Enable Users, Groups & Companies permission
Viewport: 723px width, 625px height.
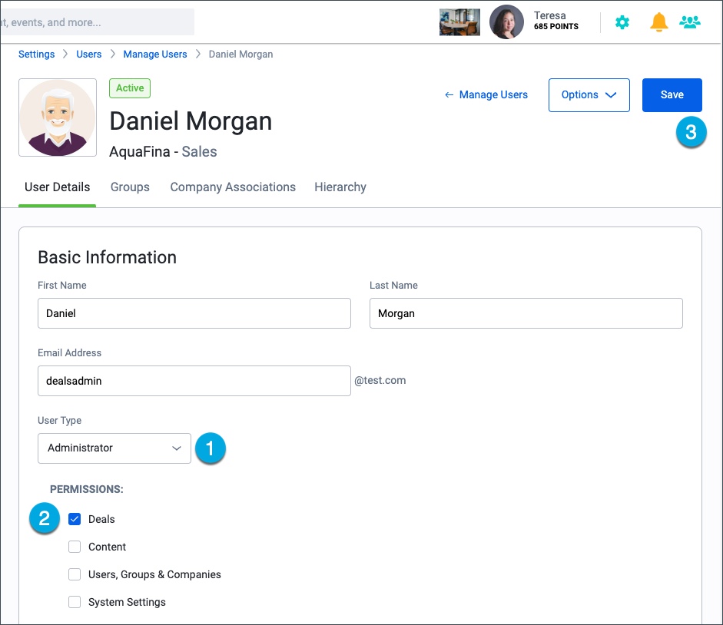pyautogui.click(x=75, y=574)
